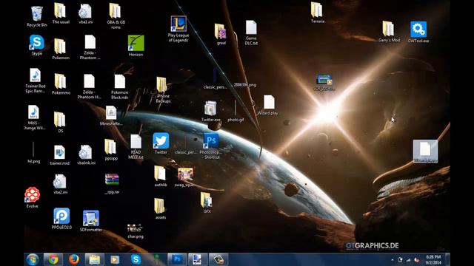The image size is (474, 266).
Task: Launch the SDFormatter shortcut
Action: point(91,221)
